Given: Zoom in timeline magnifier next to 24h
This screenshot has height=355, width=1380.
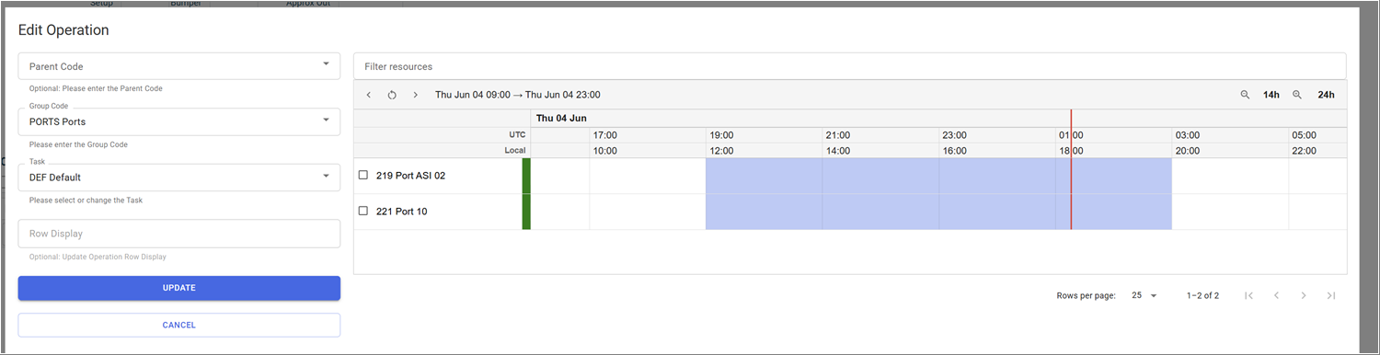Looking at the screenshot, I should tap(1297, 95).
